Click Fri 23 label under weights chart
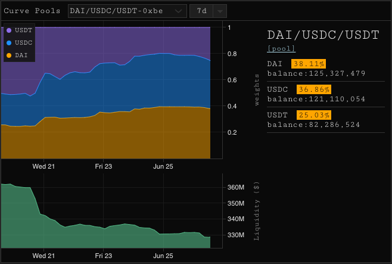The width and height of the screenshot is (392, 264). 104,166
